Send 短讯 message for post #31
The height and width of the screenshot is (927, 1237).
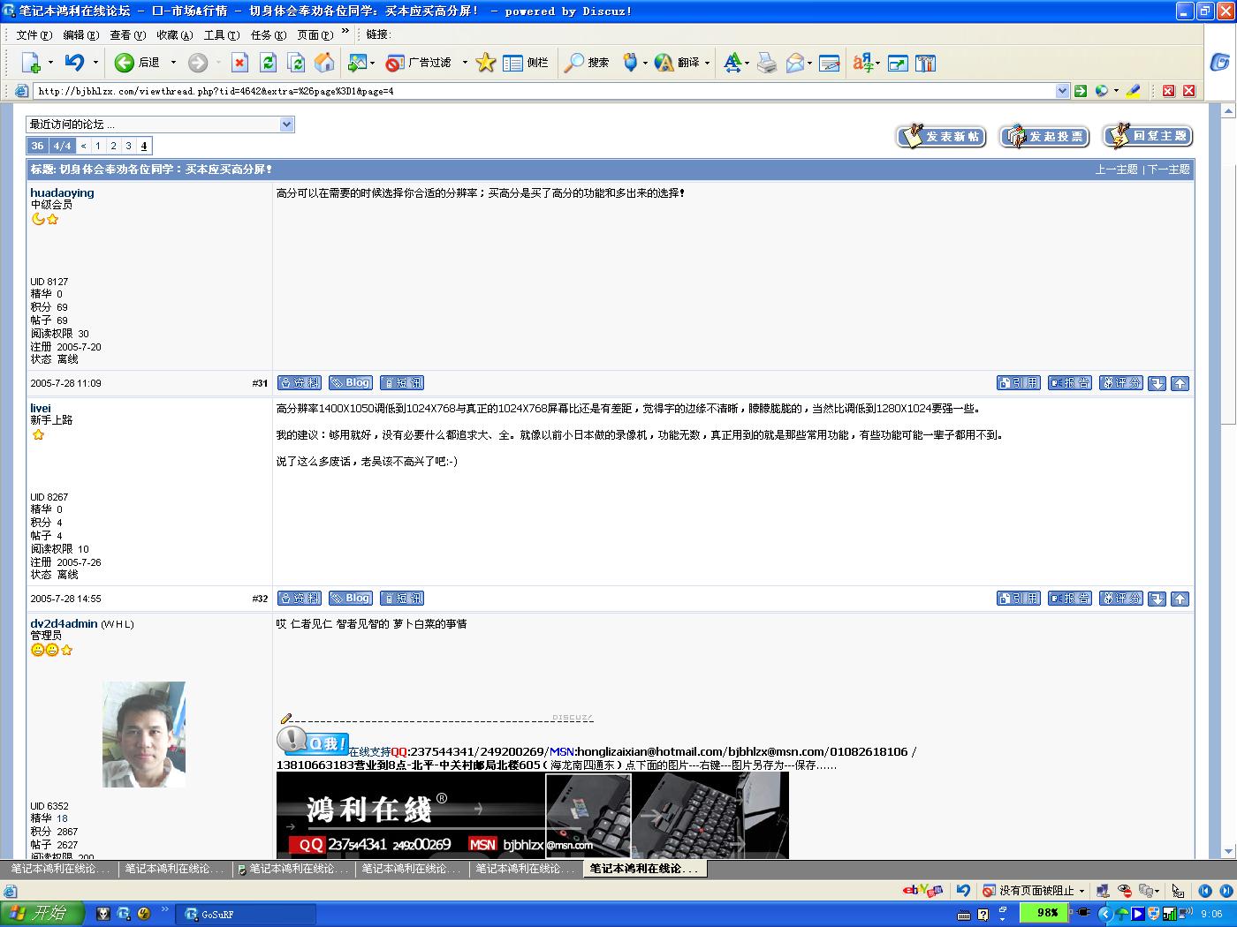[402, 383]
